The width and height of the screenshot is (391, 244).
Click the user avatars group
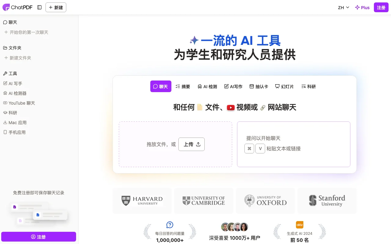coord(235,227)
